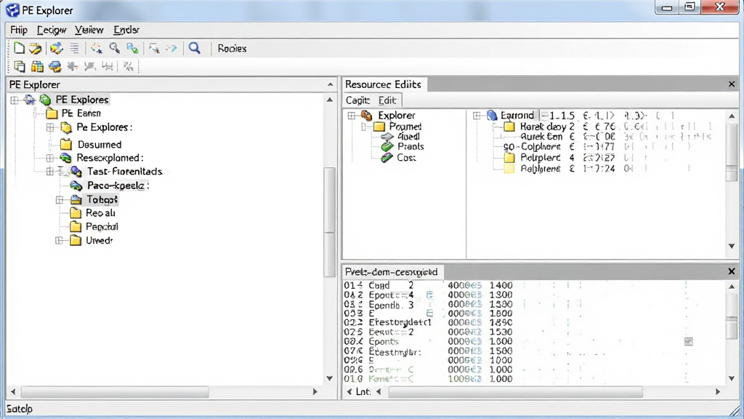The image size is (744, 419).
Task: Click the yellow table icon in second toolbar row
Action: [x=37, y=66]
